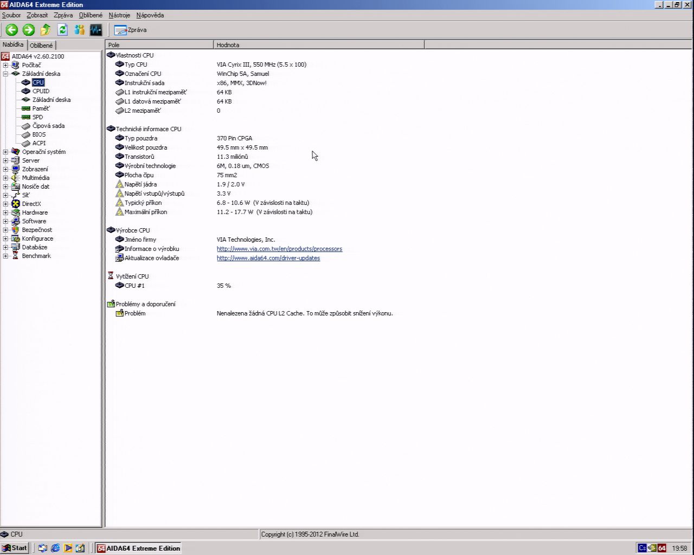The width and height of the screenshot is (694, 555).
Task: Expand the Síť tree node
Action: (x=5, y=195)
